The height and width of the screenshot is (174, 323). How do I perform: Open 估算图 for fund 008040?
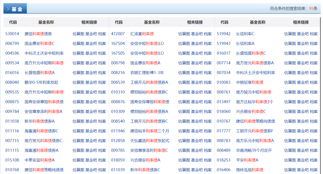click(x=78, y=82)
